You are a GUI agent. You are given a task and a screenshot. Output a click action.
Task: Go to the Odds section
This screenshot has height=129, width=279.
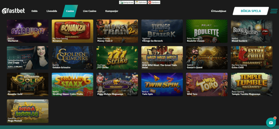pos(34,11)
